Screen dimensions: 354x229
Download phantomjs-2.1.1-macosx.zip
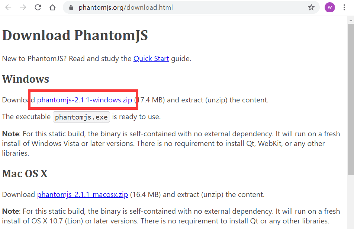[83, 195]
